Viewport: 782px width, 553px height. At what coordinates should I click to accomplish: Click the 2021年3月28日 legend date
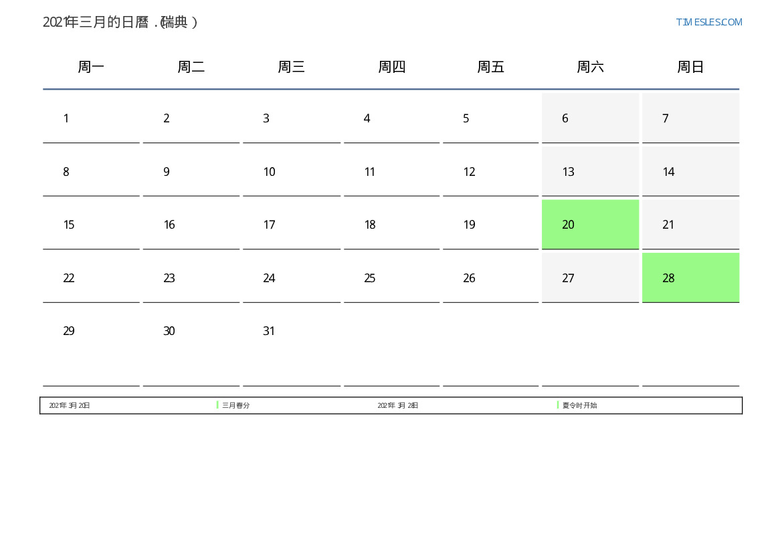click(x=397, y=405)
